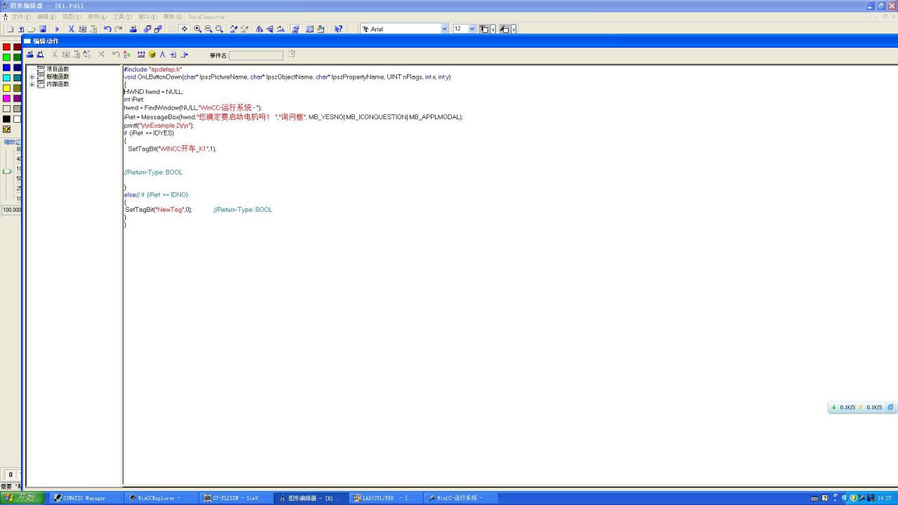This screenshot has width=898, height=505.
Task: Pick the cyan color swatch
Action: coord(6,78)
